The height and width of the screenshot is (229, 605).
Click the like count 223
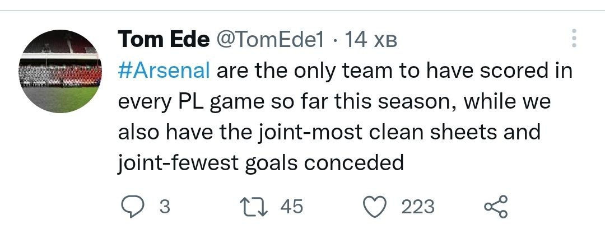click(417, 207)
